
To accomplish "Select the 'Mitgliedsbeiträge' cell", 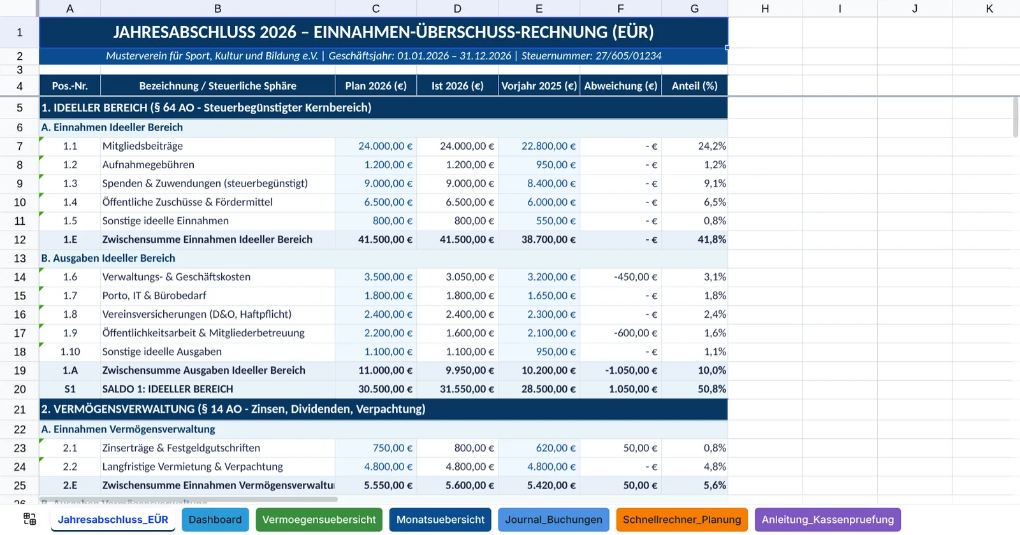I will [217, 146].
